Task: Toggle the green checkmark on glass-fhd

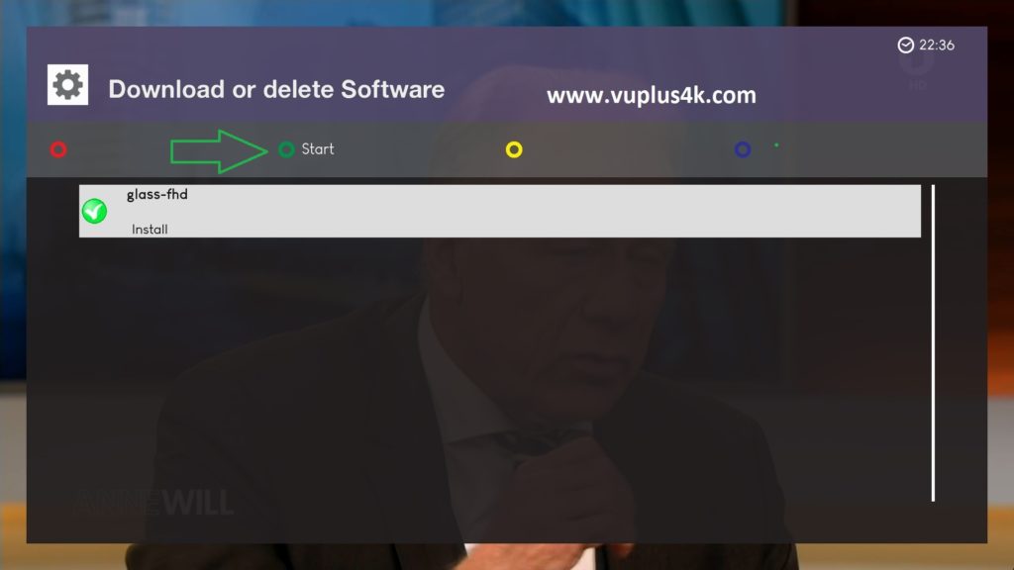Action: point(94,212)
